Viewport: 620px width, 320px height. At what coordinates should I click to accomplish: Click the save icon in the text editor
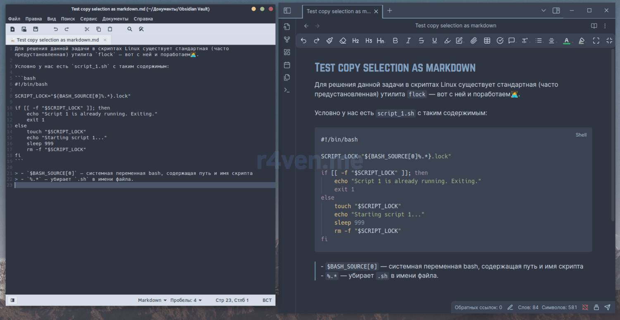coord(36,29)
